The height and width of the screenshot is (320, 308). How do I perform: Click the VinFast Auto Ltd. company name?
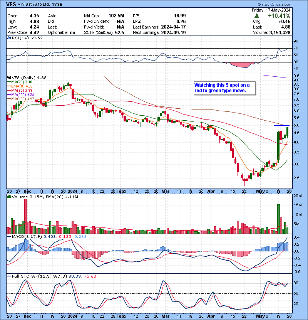tap(34, 4)
